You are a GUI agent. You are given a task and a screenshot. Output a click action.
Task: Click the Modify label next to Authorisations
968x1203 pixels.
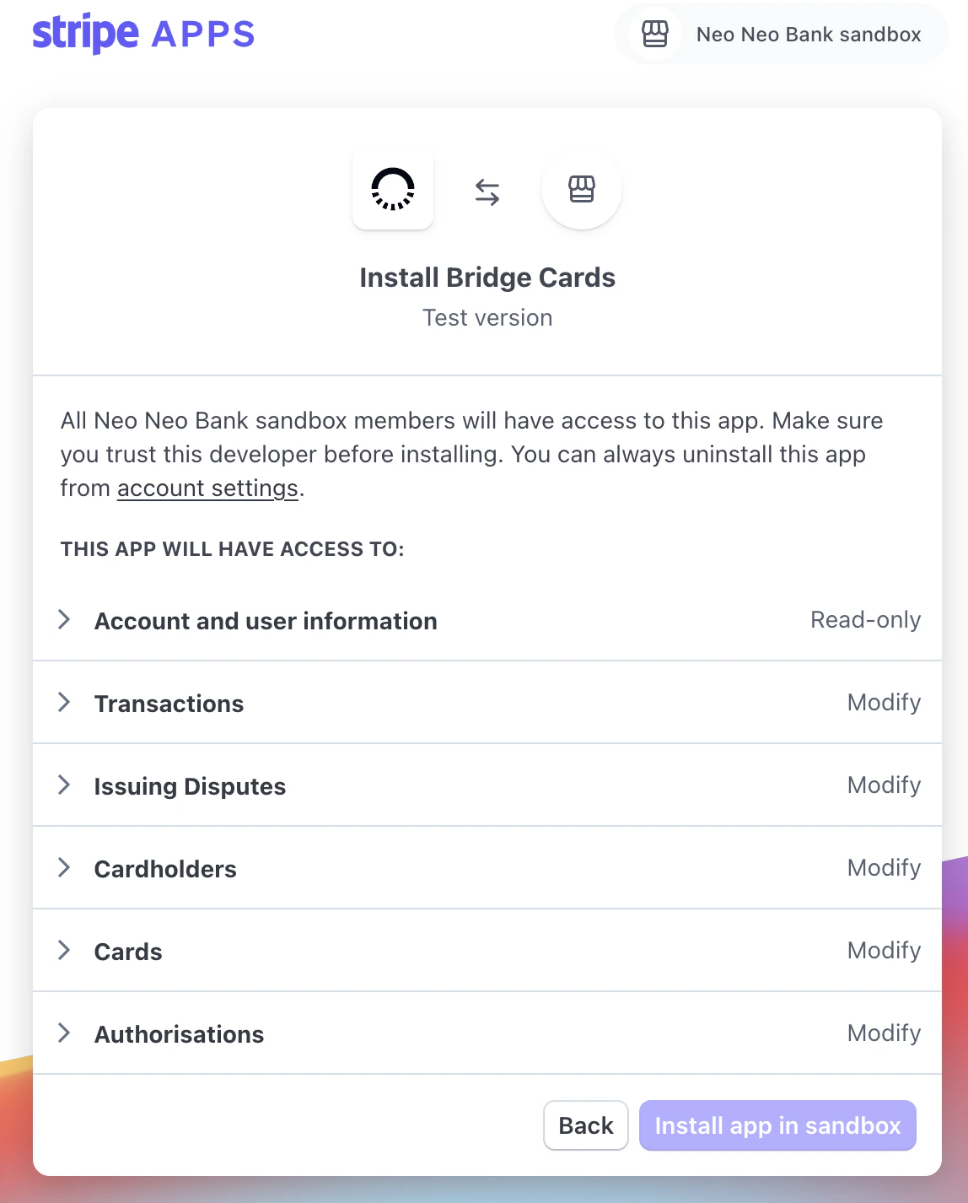pos(884,1033)
